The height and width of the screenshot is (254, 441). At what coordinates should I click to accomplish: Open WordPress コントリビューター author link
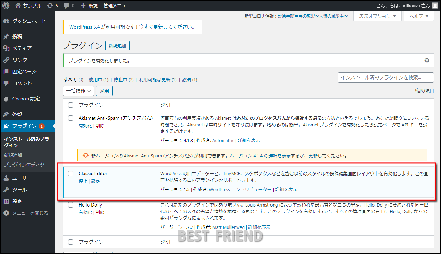(x=240, y=190)
